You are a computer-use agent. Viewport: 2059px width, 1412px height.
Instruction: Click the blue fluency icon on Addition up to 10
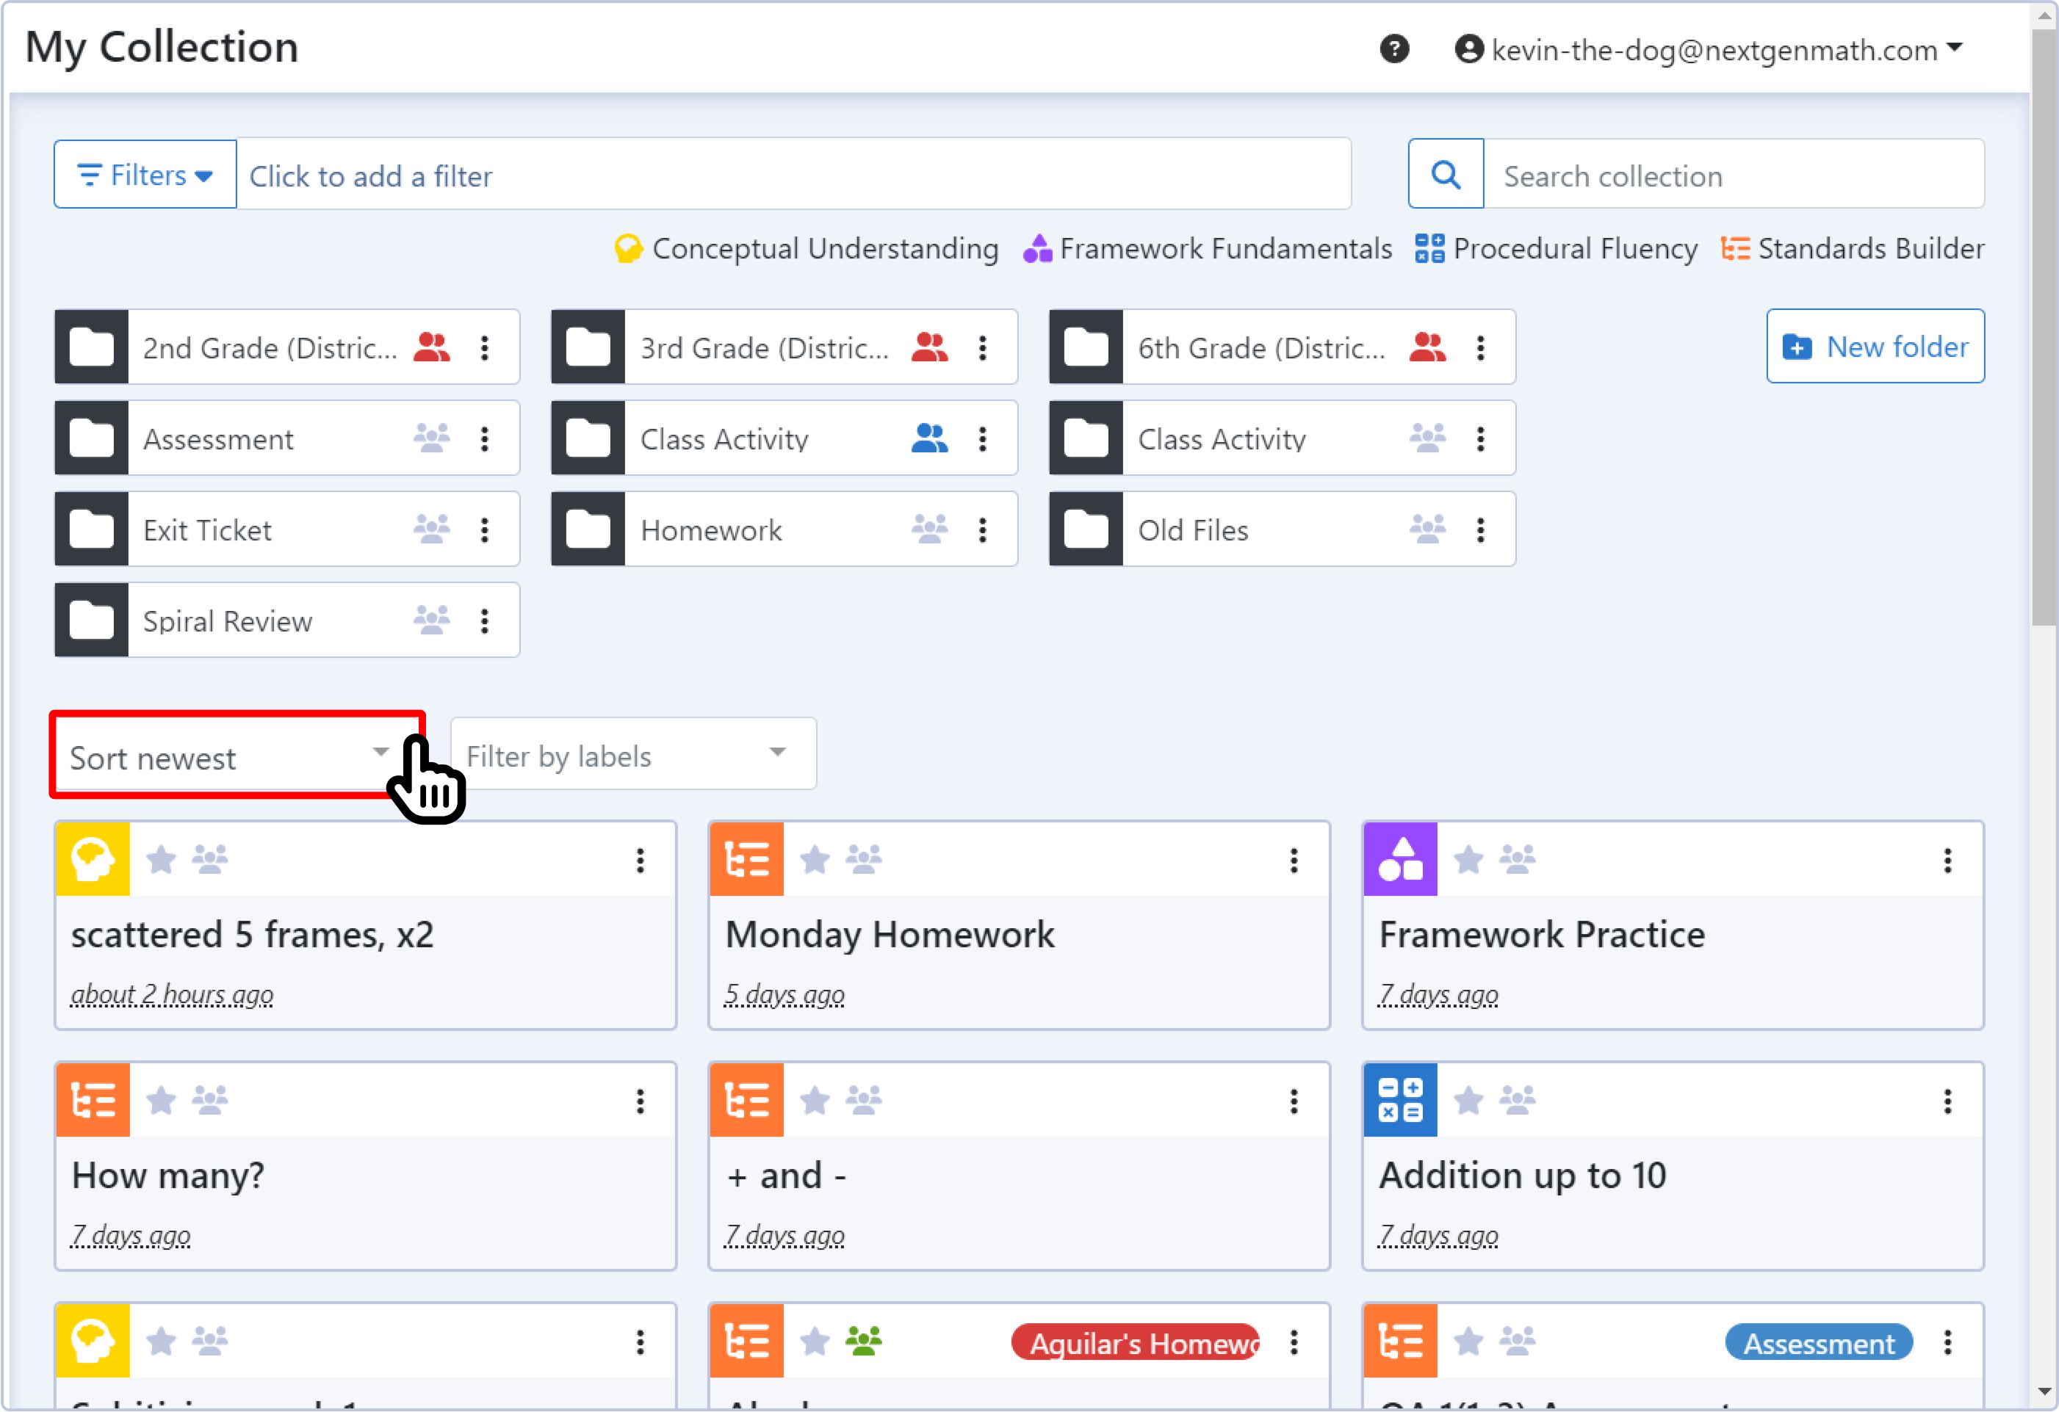(x=1401, y=1100)
